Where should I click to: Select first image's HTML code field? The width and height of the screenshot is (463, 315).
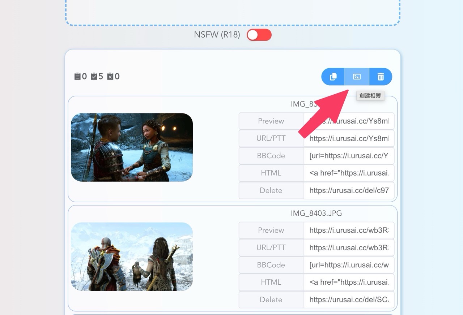click(349, 173)
